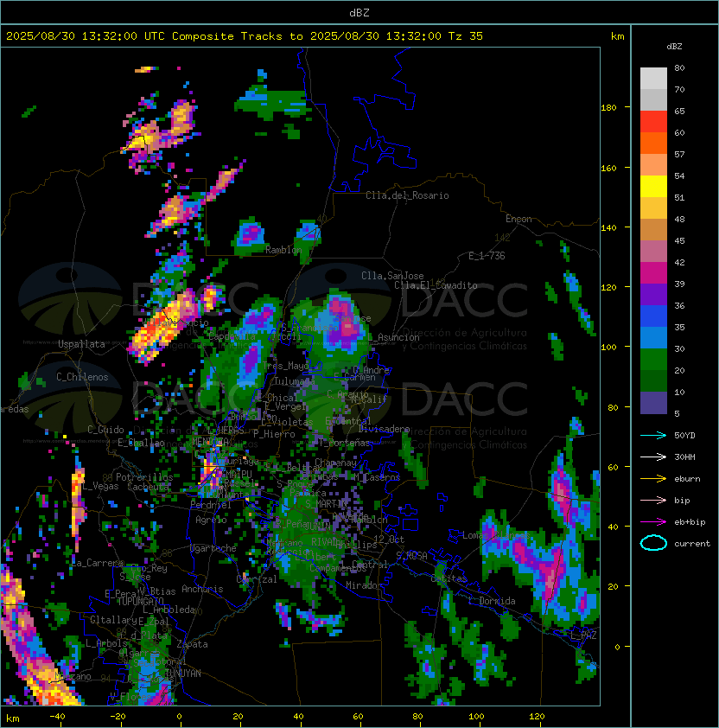This screenshot has height=728, width=719.
Task: Click the magenta eb+bip arrow in legend
Action: tap(653, 522)
